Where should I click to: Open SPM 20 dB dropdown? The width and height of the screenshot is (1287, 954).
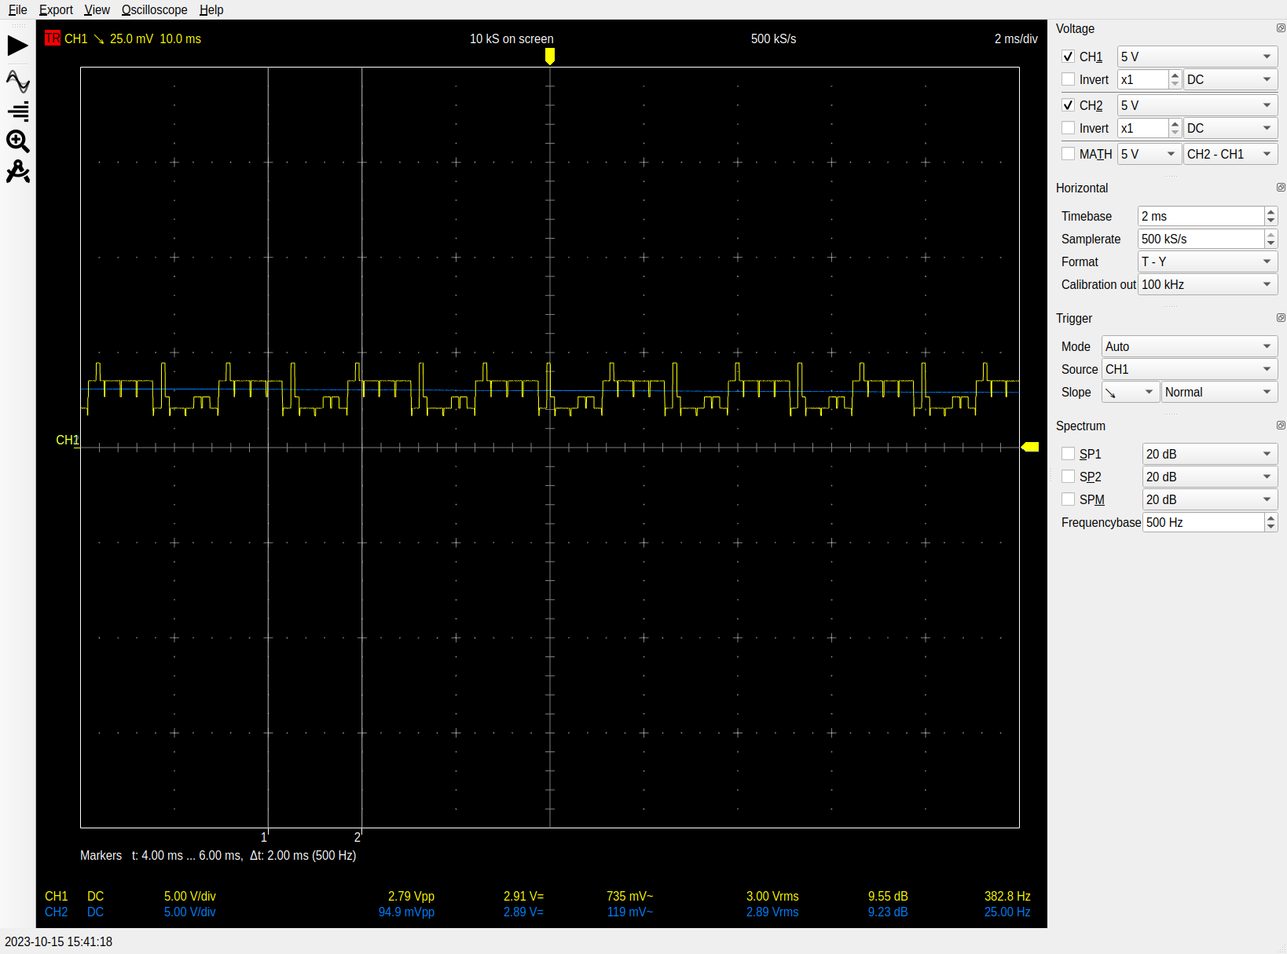point(1210,499)
